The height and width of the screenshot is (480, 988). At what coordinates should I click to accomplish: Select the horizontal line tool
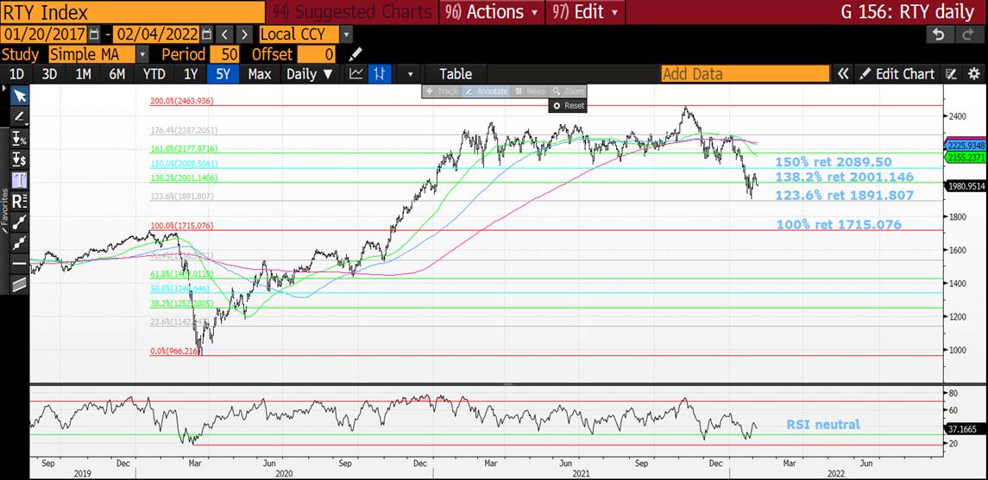[20, 262]
